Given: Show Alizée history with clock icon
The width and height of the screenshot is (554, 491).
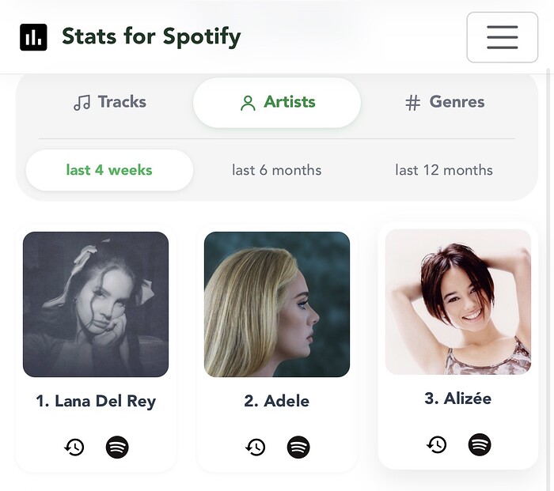Looking at the screenshot, I should pyautogui.click(x=436, y=444).
